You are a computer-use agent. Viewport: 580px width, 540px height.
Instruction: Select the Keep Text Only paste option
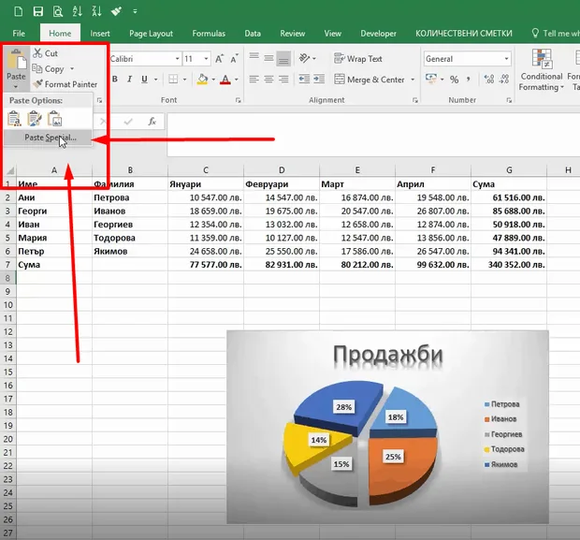[14, 119]
